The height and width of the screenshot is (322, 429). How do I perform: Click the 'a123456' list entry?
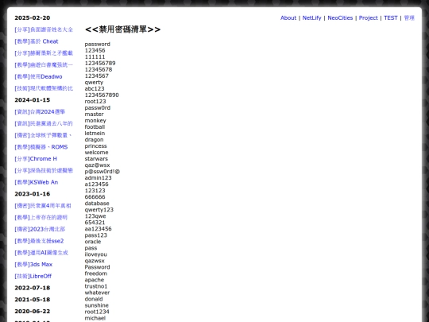[96, 184]
